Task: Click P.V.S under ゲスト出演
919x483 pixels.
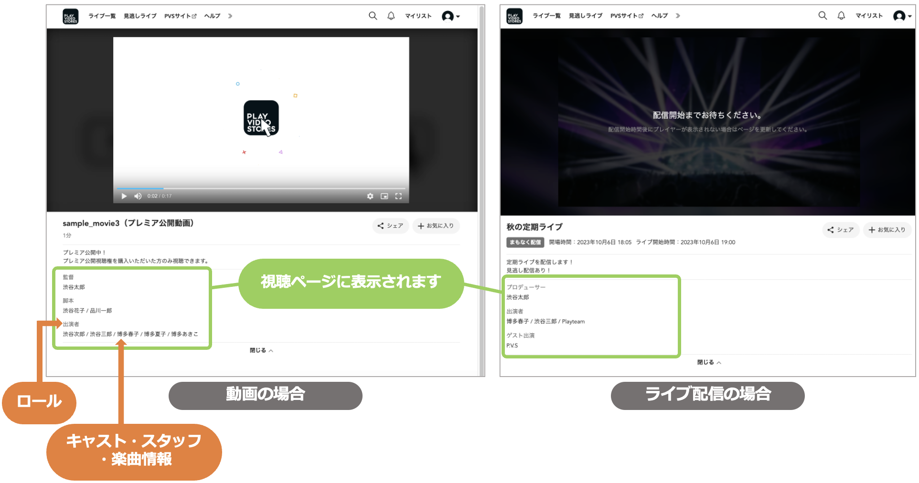Action: (x=512, y=346)
